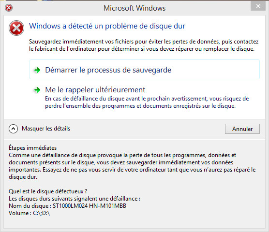Click Quel est le disque défectueux ? text
Image resolution: width=269 pixels, height=232 pixels.
click(x=48, y=191)
